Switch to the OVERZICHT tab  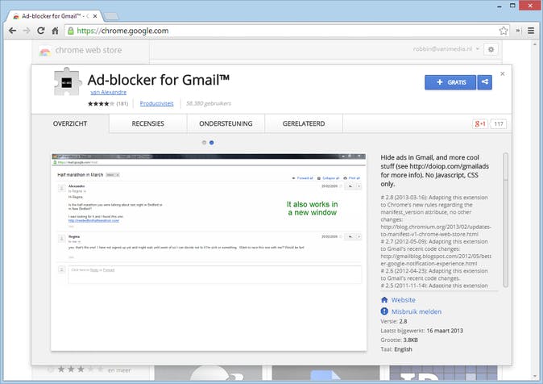tap(70, 123)
